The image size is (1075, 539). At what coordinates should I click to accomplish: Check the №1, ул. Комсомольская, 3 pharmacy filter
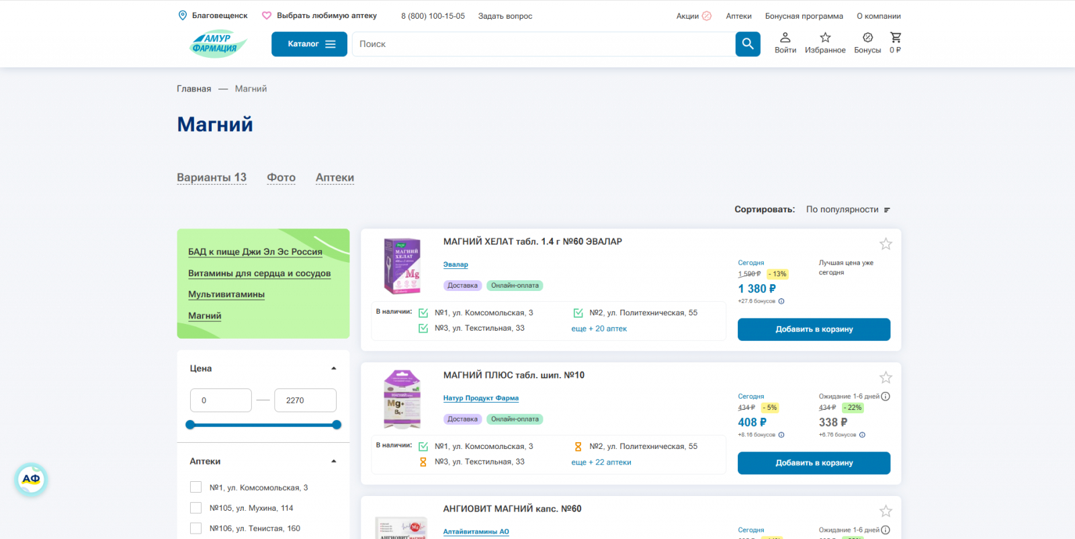(196, 487)
